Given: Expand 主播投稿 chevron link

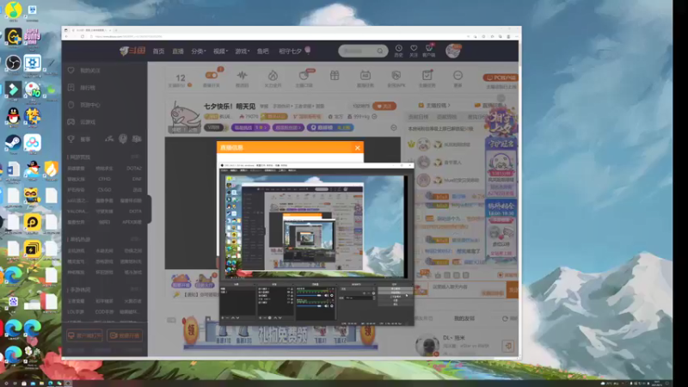Looking at the screenshot, I should click(434, 105).
